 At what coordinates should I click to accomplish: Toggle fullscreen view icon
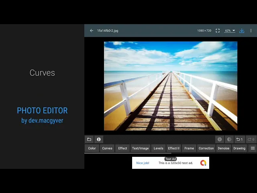coord(218,31)
